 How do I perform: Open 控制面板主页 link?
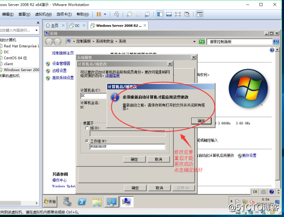(x=63, y=53)
